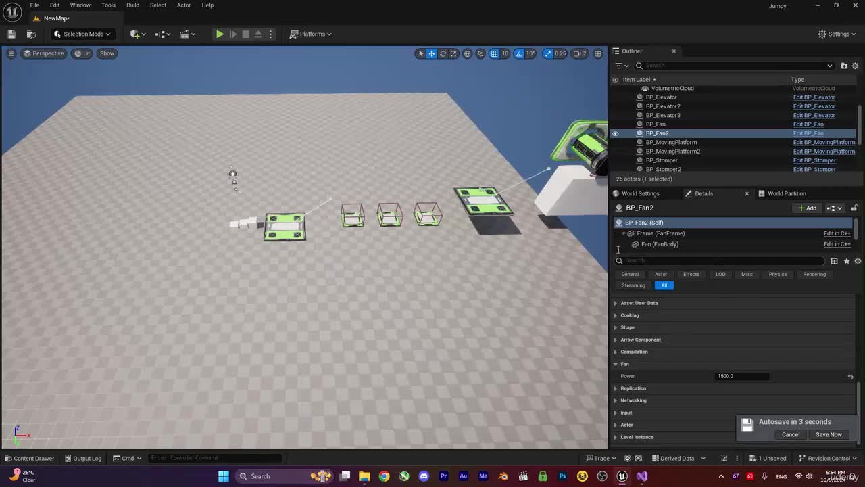Open the Edit BP_Fan link for BP_Fan2
Screen dimensions: 865x487
pos(808,133)
